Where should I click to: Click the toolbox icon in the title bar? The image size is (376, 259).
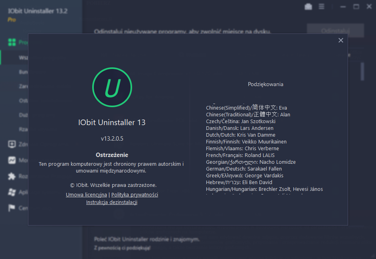tap(308, 7)
